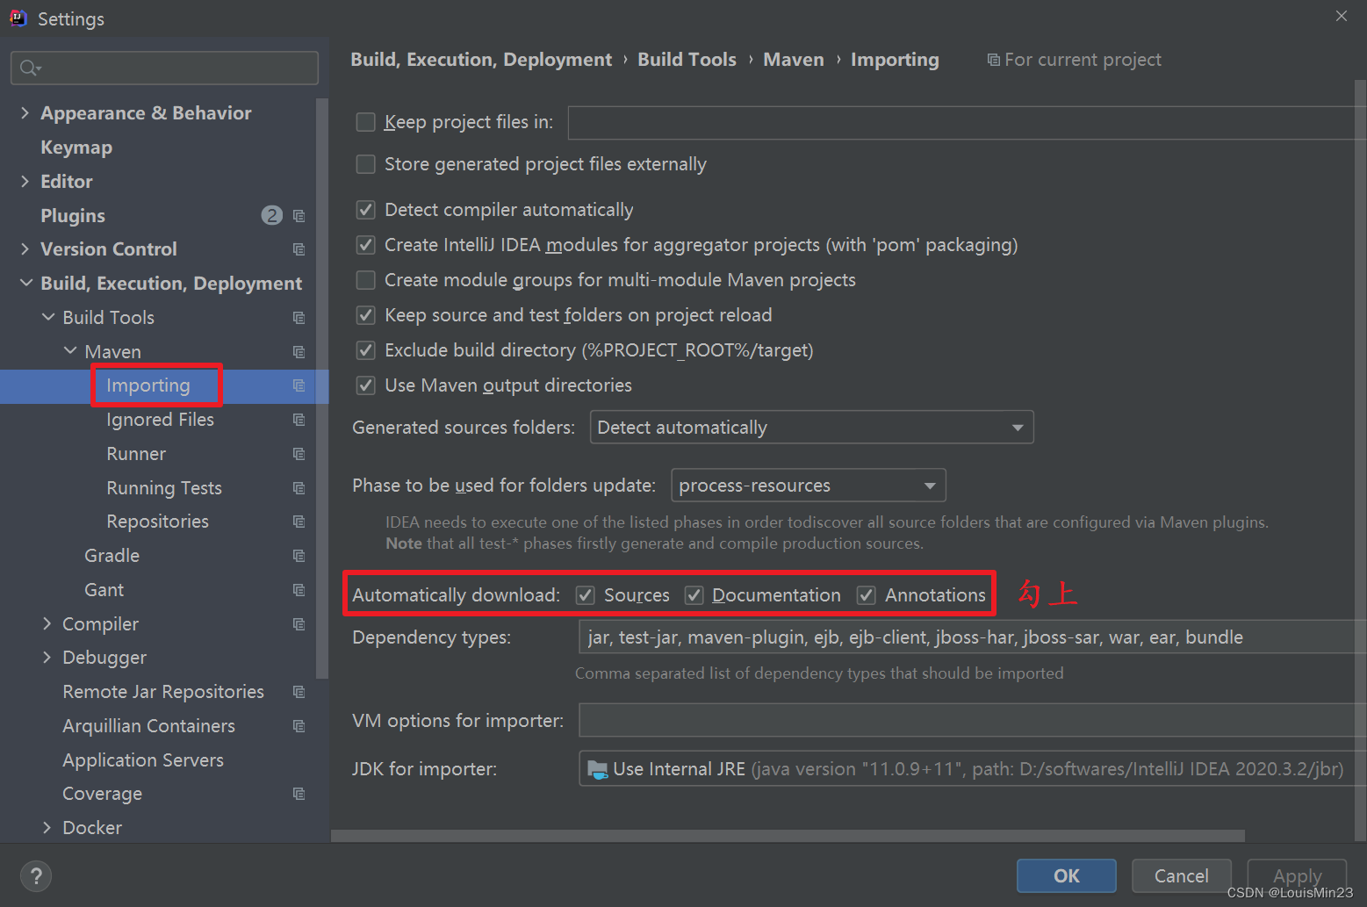
Task: Click the project-level icon beside Coverage
Action: (299, 794)
